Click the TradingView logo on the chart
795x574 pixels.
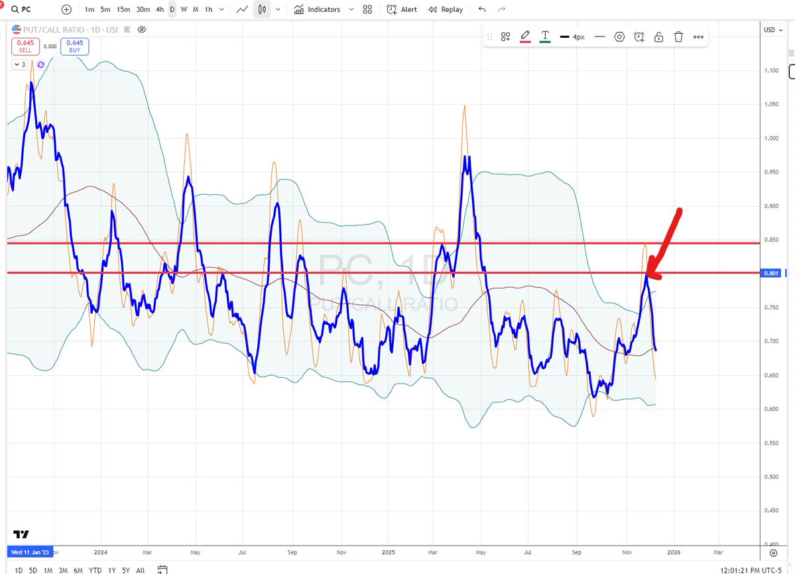pos(21,534)
